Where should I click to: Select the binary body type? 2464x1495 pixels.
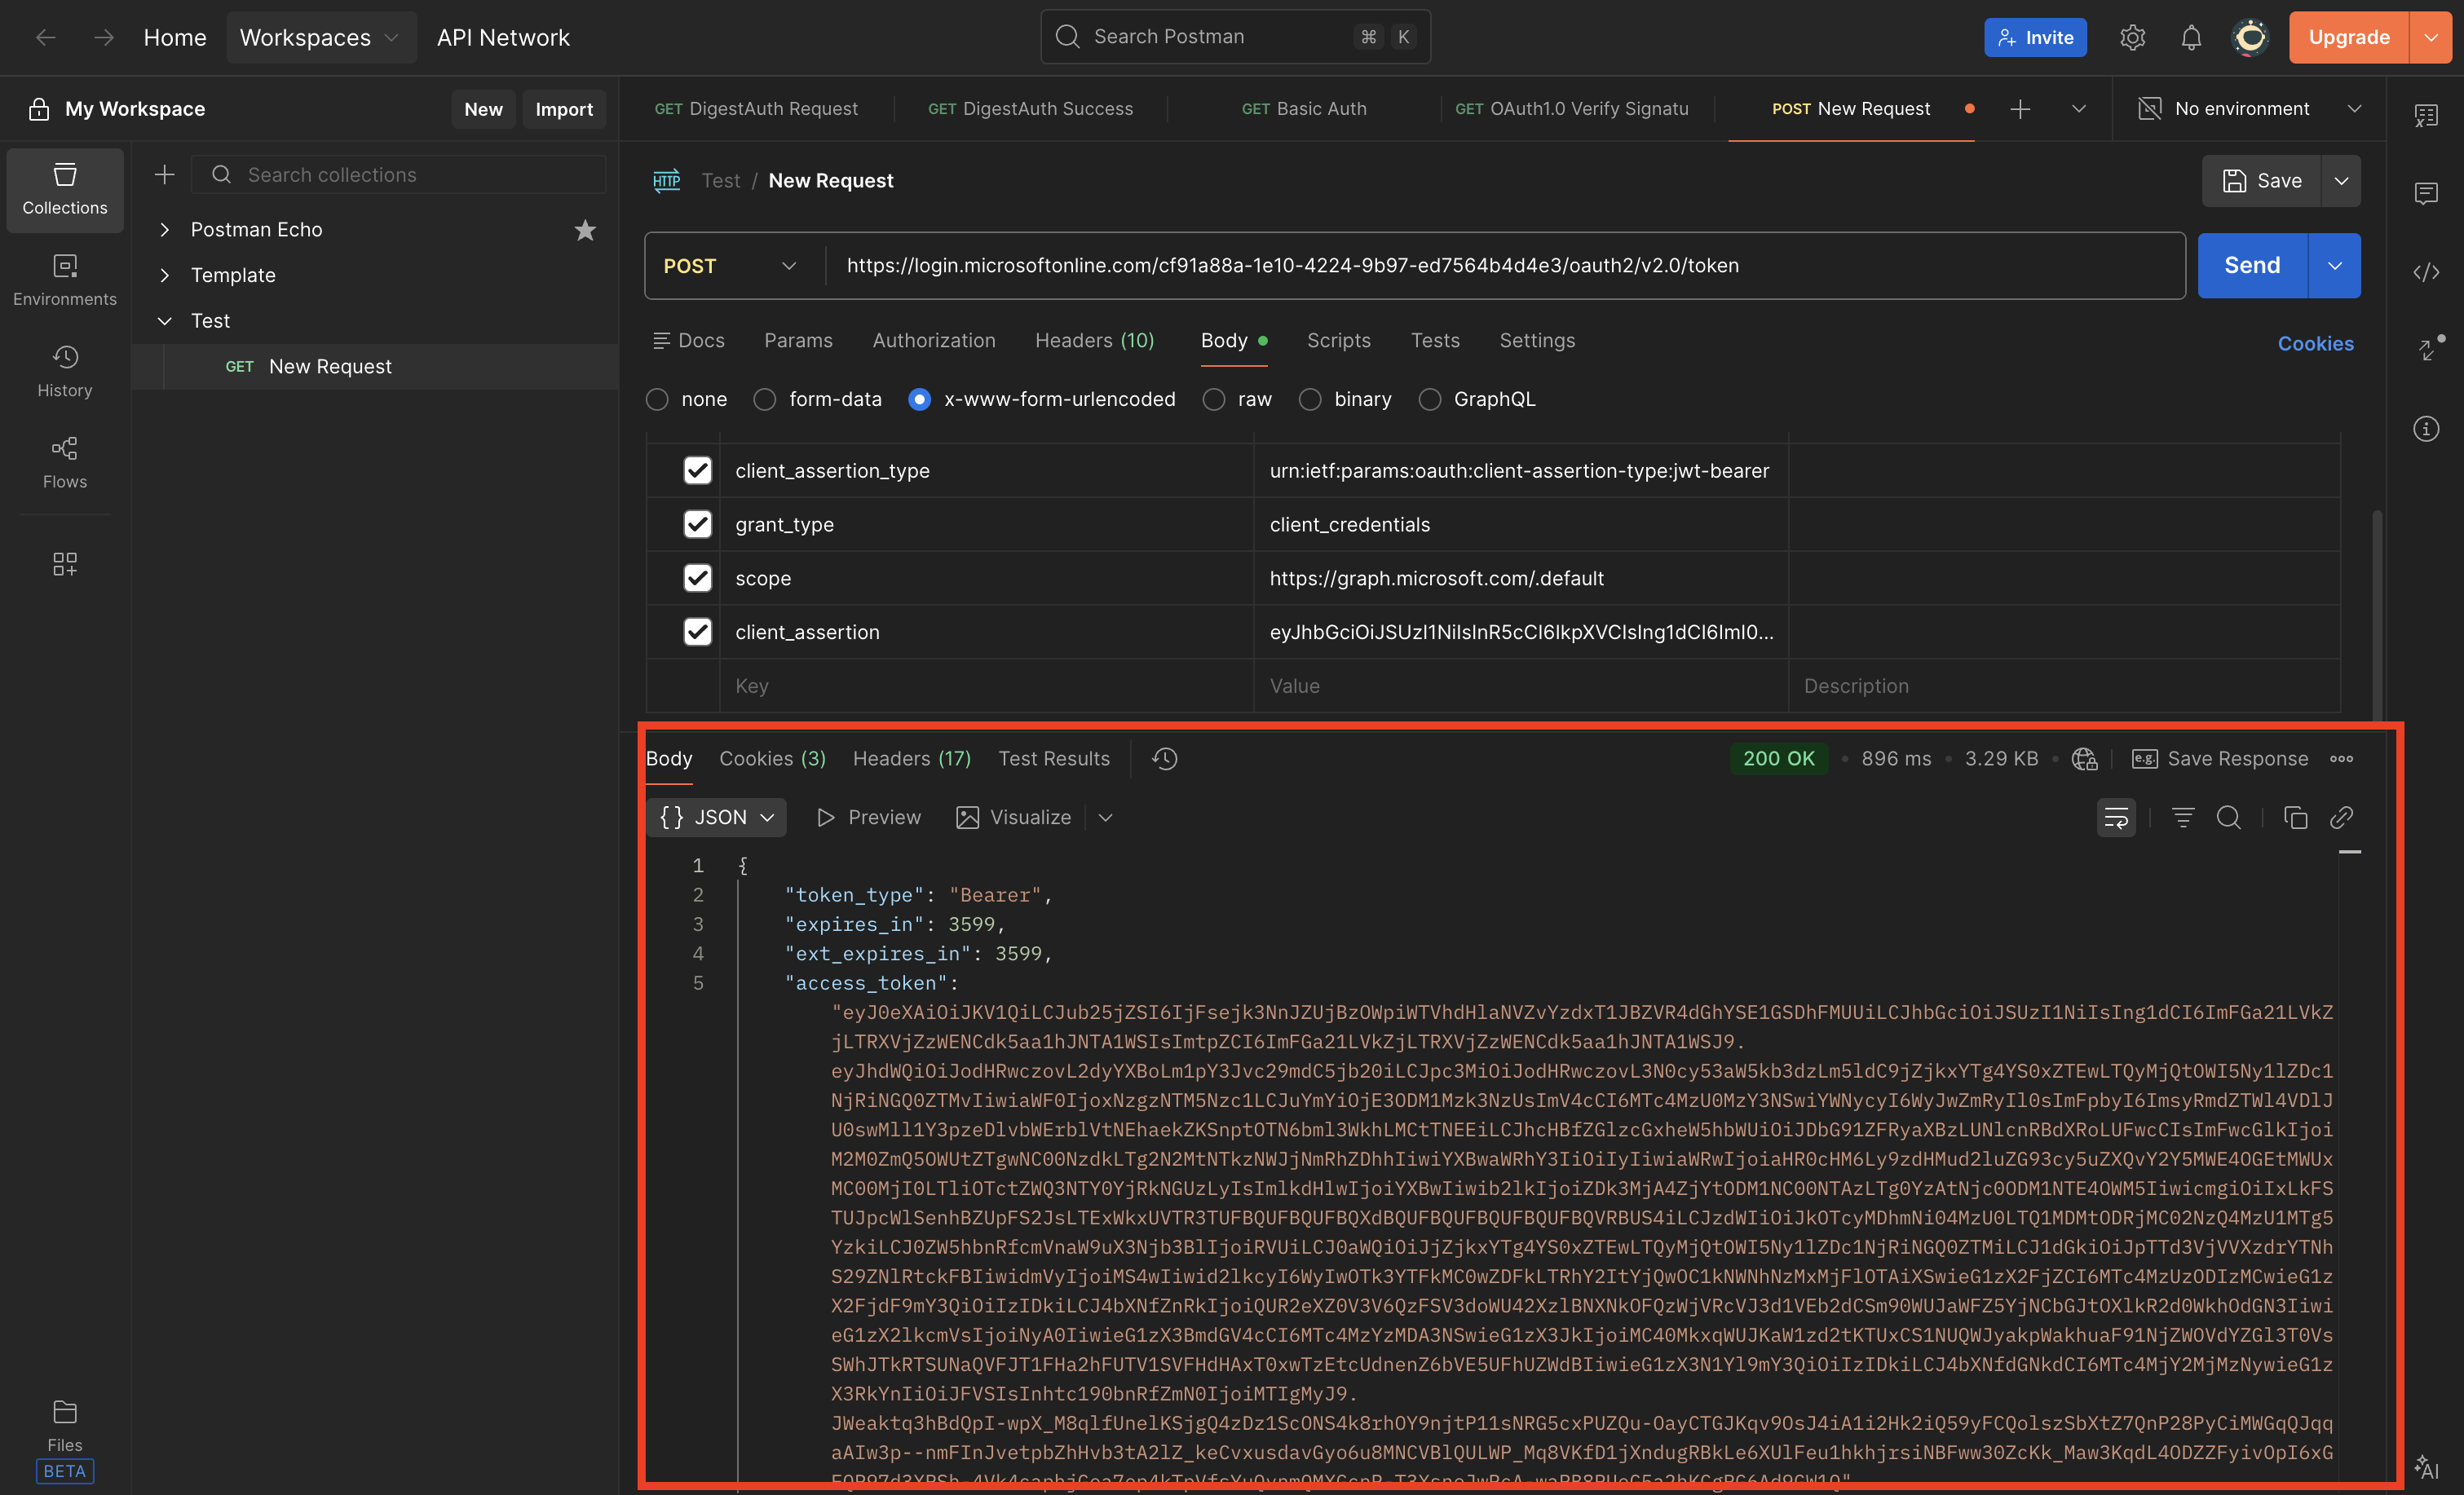coord(1310,399)
